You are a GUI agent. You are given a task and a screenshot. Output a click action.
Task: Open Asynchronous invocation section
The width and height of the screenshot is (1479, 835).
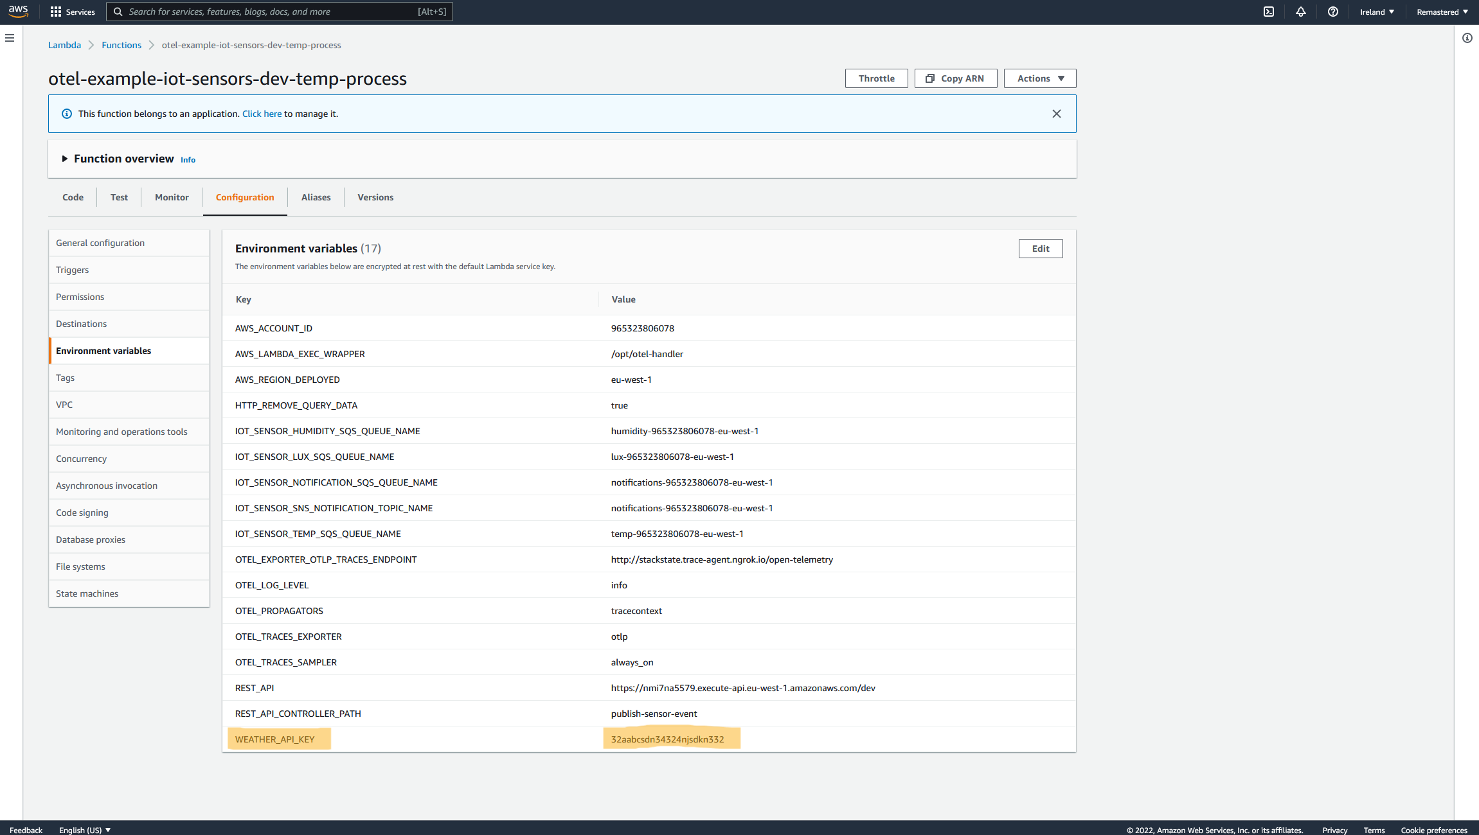129,486
